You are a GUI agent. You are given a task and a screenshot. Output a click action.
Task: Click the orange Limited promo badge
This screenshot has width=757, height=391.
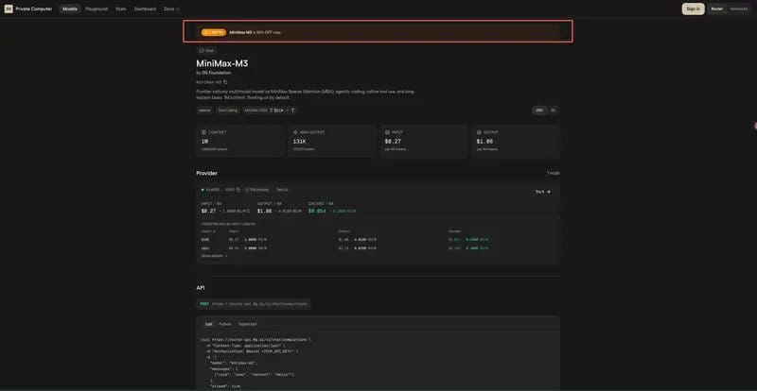(214, 32)
